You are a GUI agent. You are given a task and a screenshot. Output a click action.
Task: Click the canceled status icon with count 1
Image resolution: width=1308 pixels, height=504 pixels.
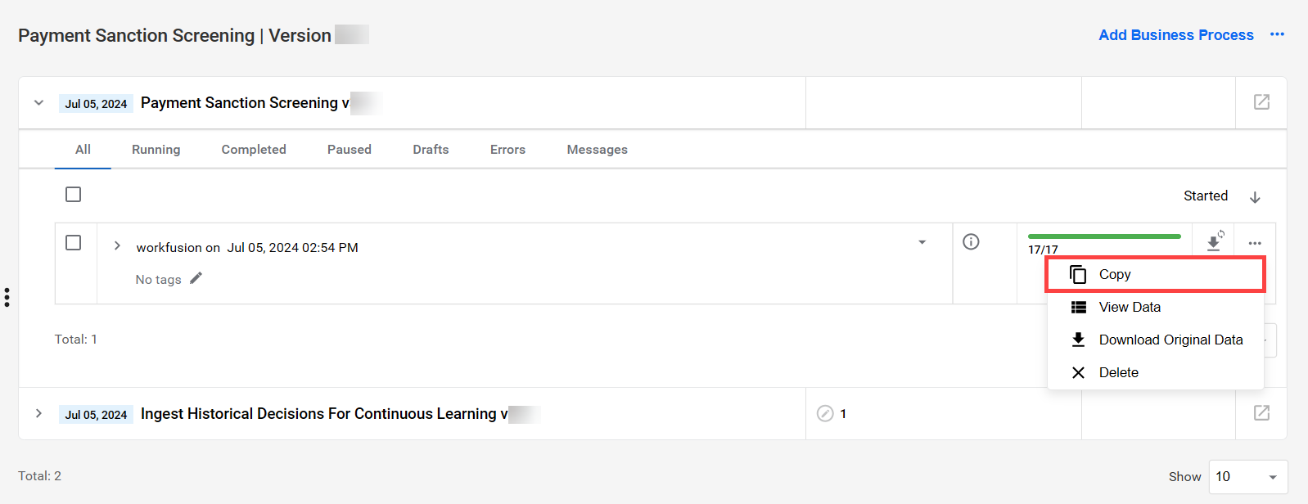[825, 413]
